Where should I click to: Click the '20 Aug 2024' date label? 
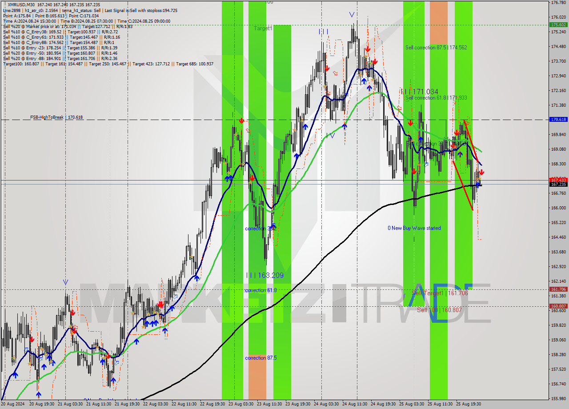13,404
